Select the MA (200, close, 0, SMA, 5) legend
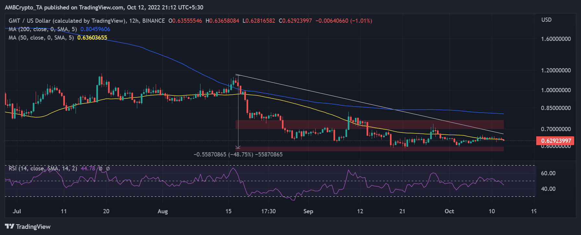Screen dimensions: 581x235 43,29
